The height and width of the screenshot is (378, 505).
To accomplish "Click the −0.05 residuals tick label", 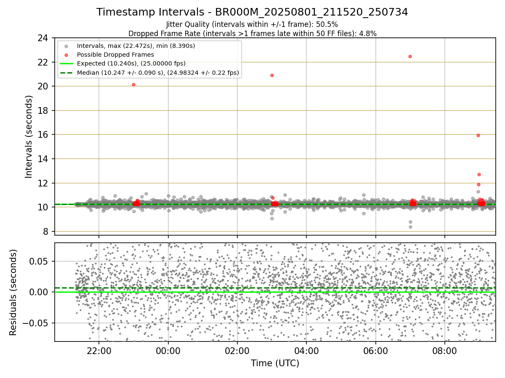I will click(35, 323).
